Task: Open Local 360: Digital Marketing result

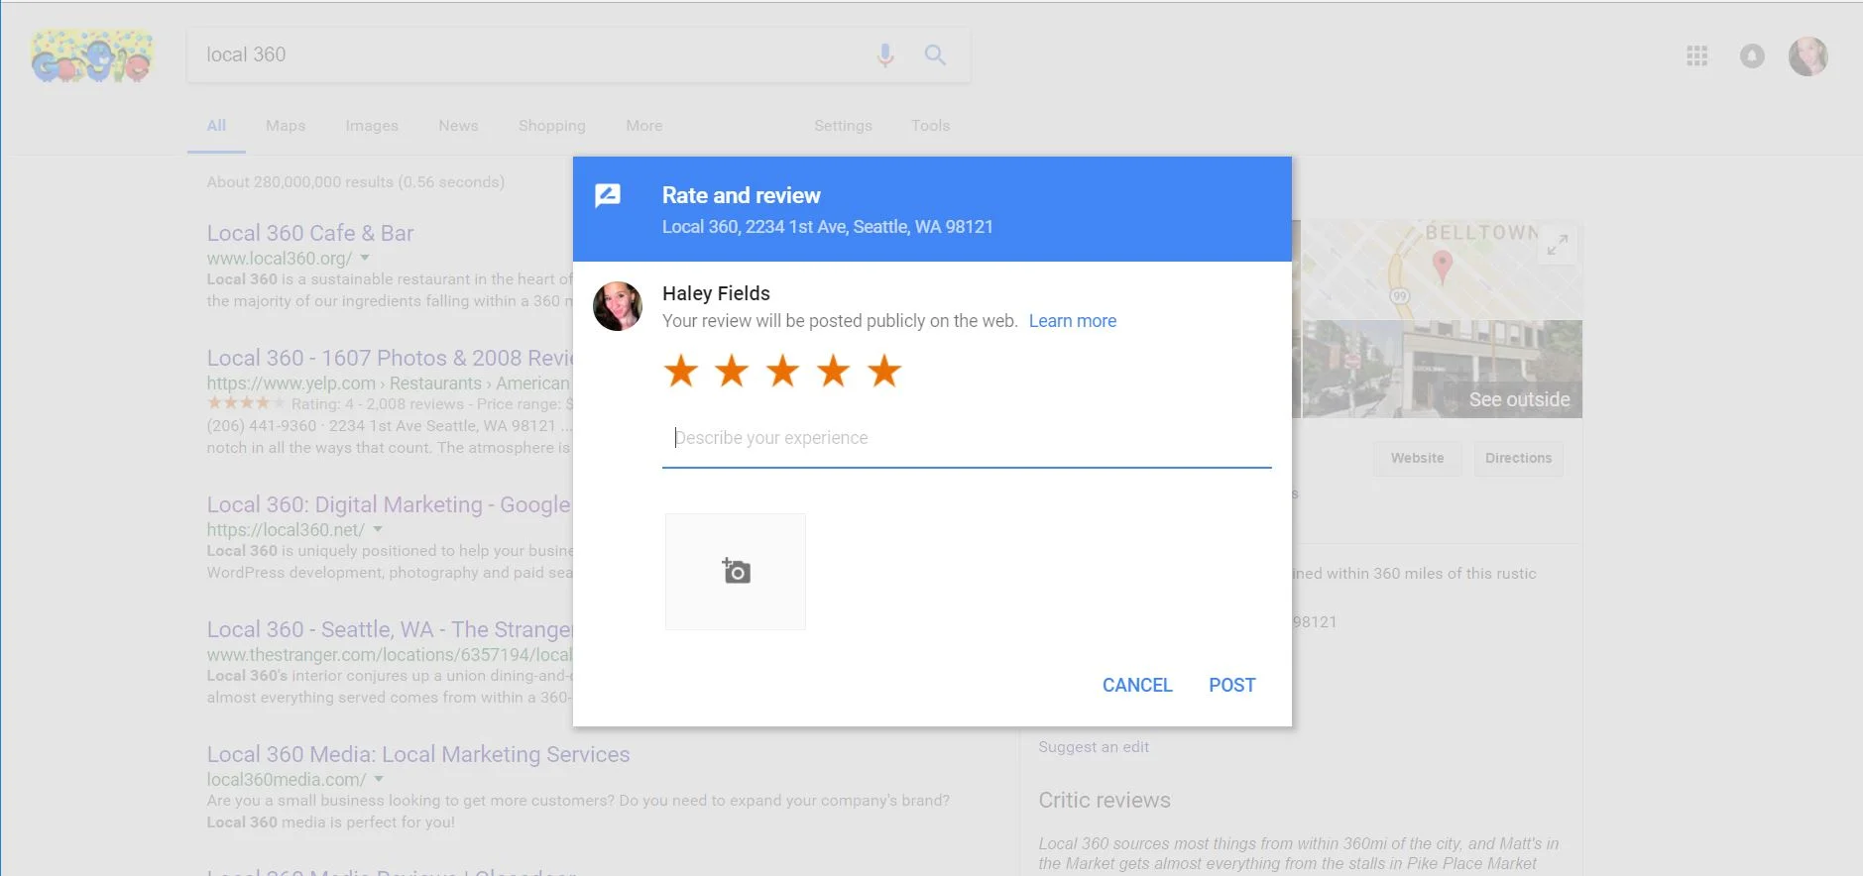Action: pyautogui.click(x=389, y=504)
